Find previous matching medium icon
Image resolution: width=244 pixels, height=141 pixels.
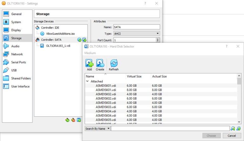[x=233, y=128]
